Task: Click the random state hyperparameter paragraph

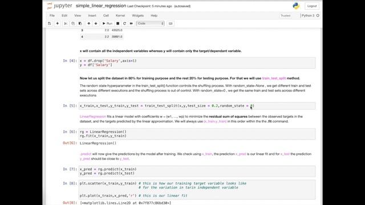Action: click(196, 91)
